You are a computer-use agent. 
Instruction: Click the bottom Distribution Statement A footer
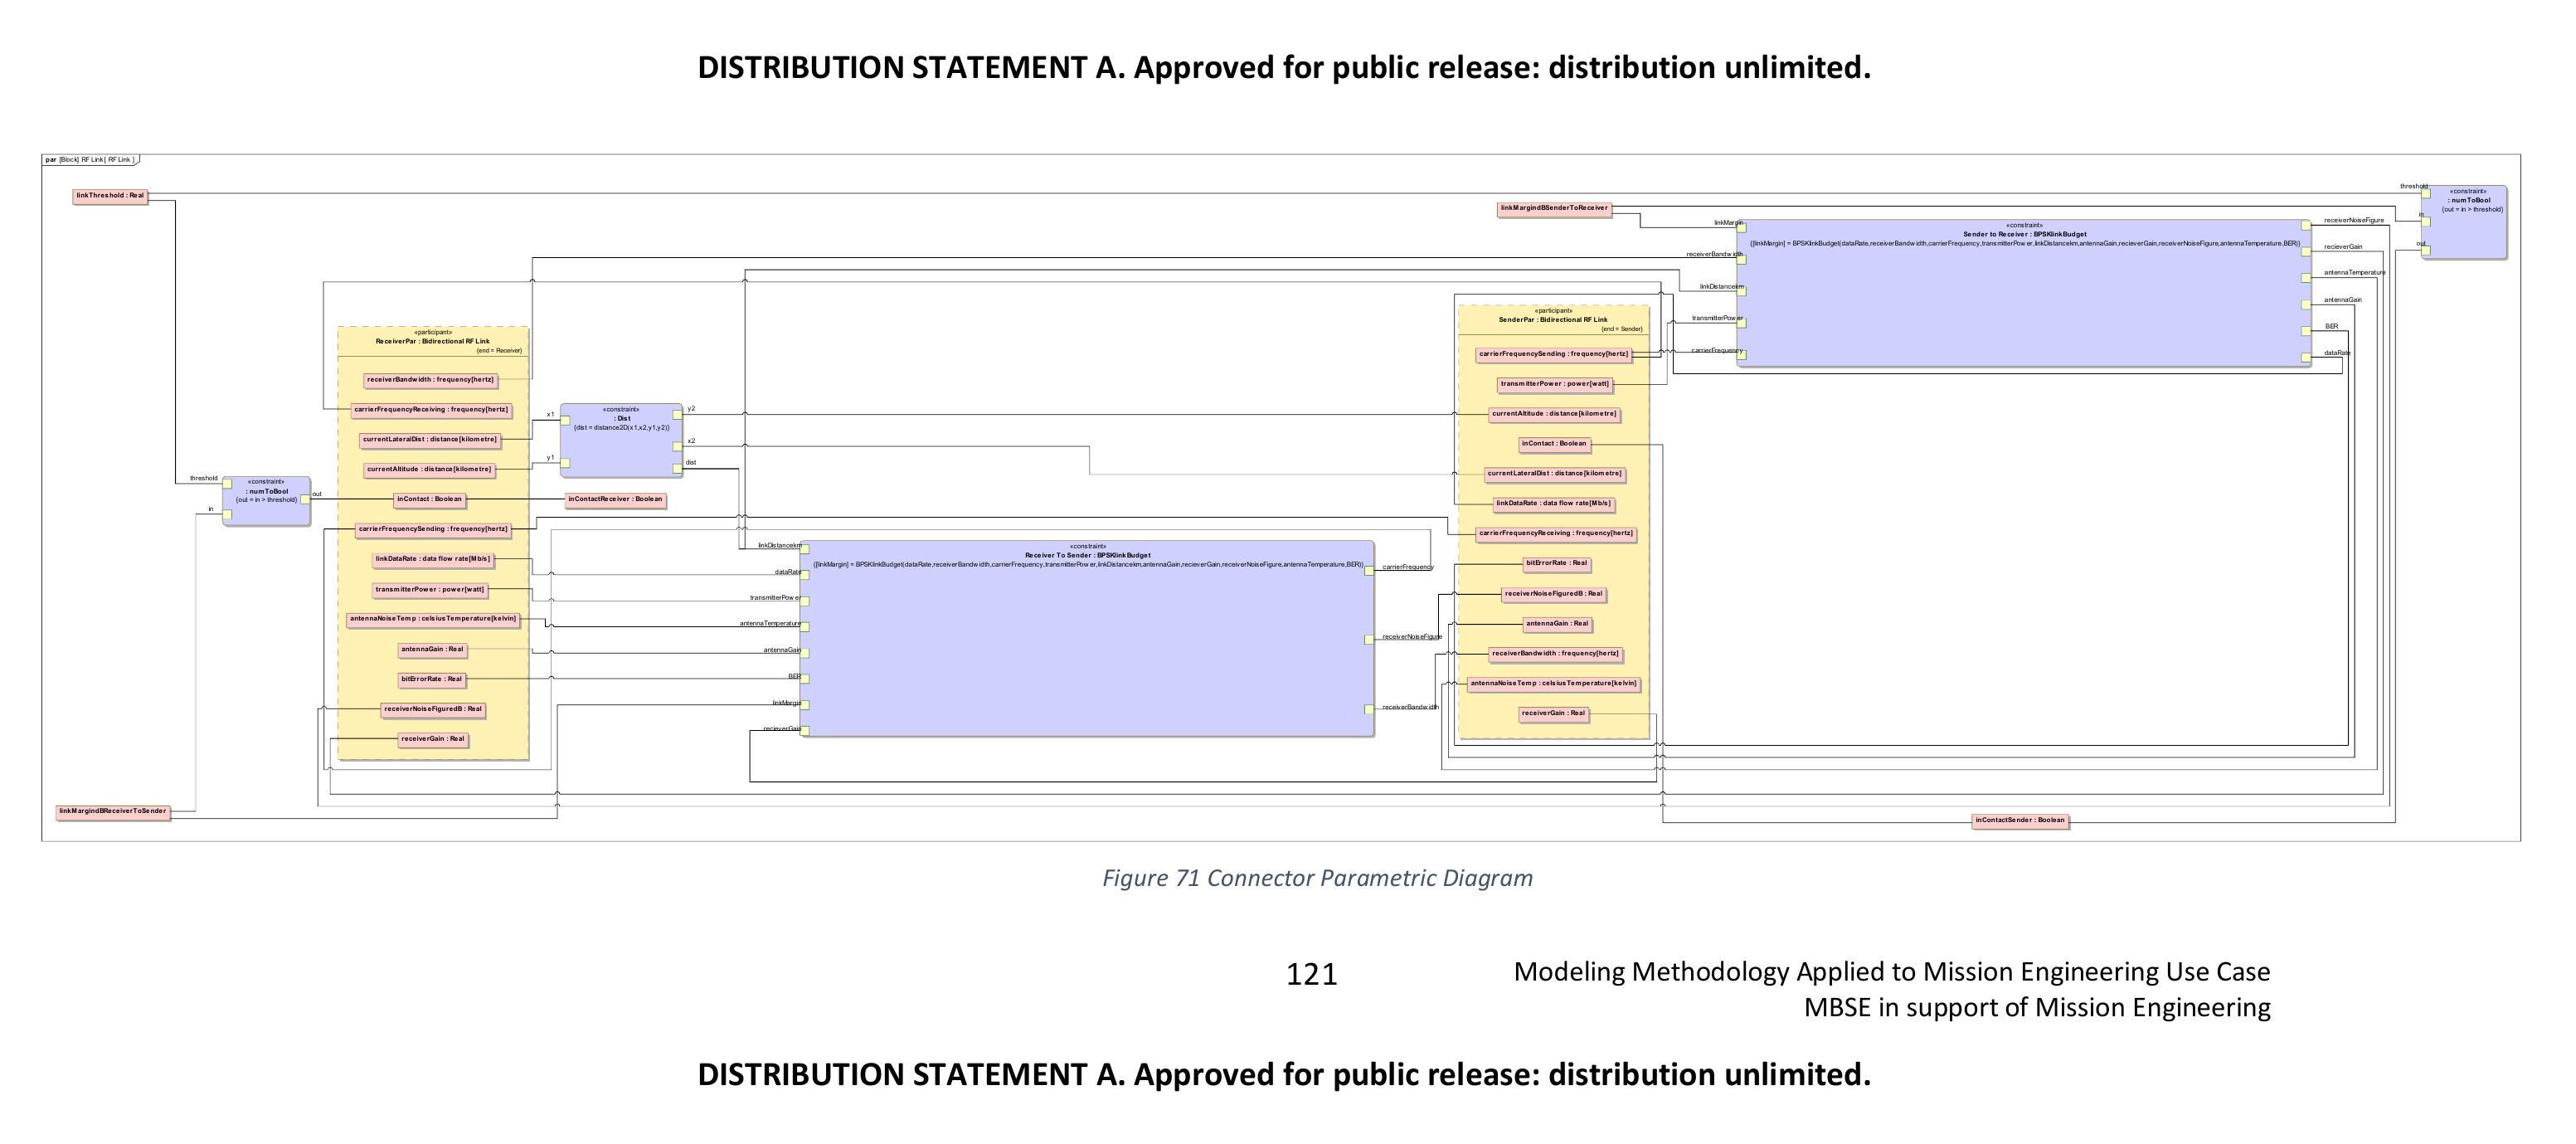(x=1283, y=1074)
